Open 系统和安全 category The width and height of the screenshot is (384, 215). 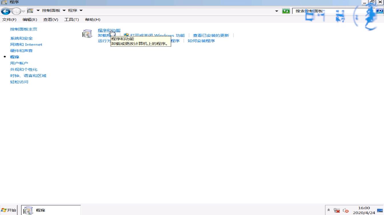pos(21,38)
